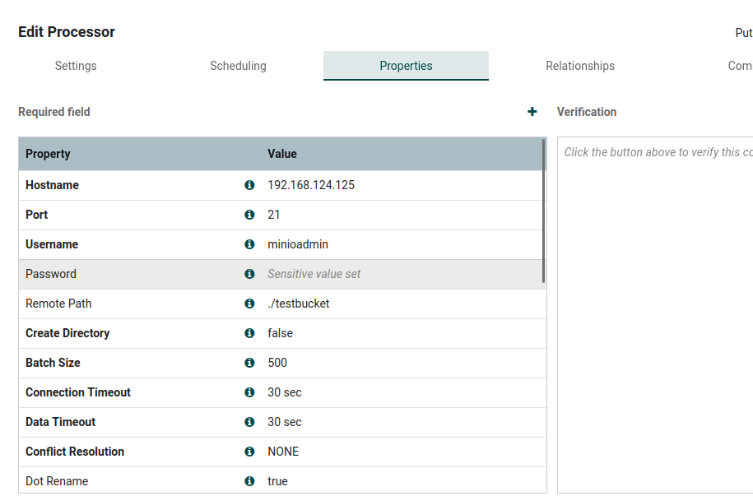Click the Value column header
Viewport: 753px width, 496px height.
(282, 154)
